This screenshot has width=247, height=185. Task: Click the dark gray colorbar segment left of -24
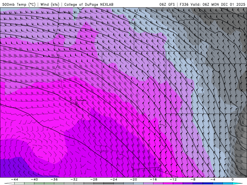coord(109,183)
